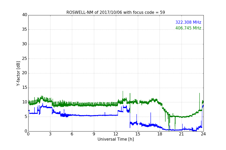
Task: Click the y-axis tick label 20
Action: (x=25, y=73)
